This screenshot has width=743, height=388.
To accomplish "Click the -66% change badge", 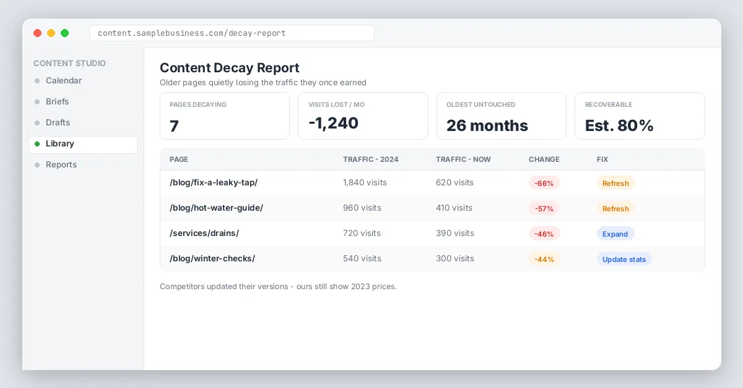I will click(x=544, y=183).
